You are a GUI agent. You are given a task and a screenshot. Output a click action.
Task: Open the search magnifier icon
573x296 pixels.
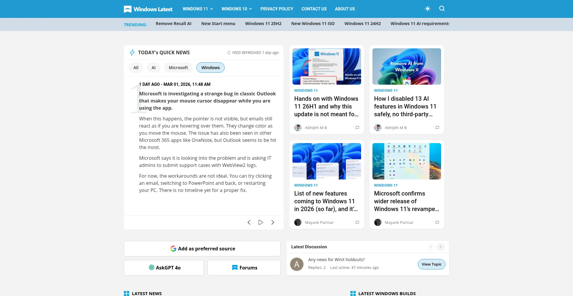442,9
